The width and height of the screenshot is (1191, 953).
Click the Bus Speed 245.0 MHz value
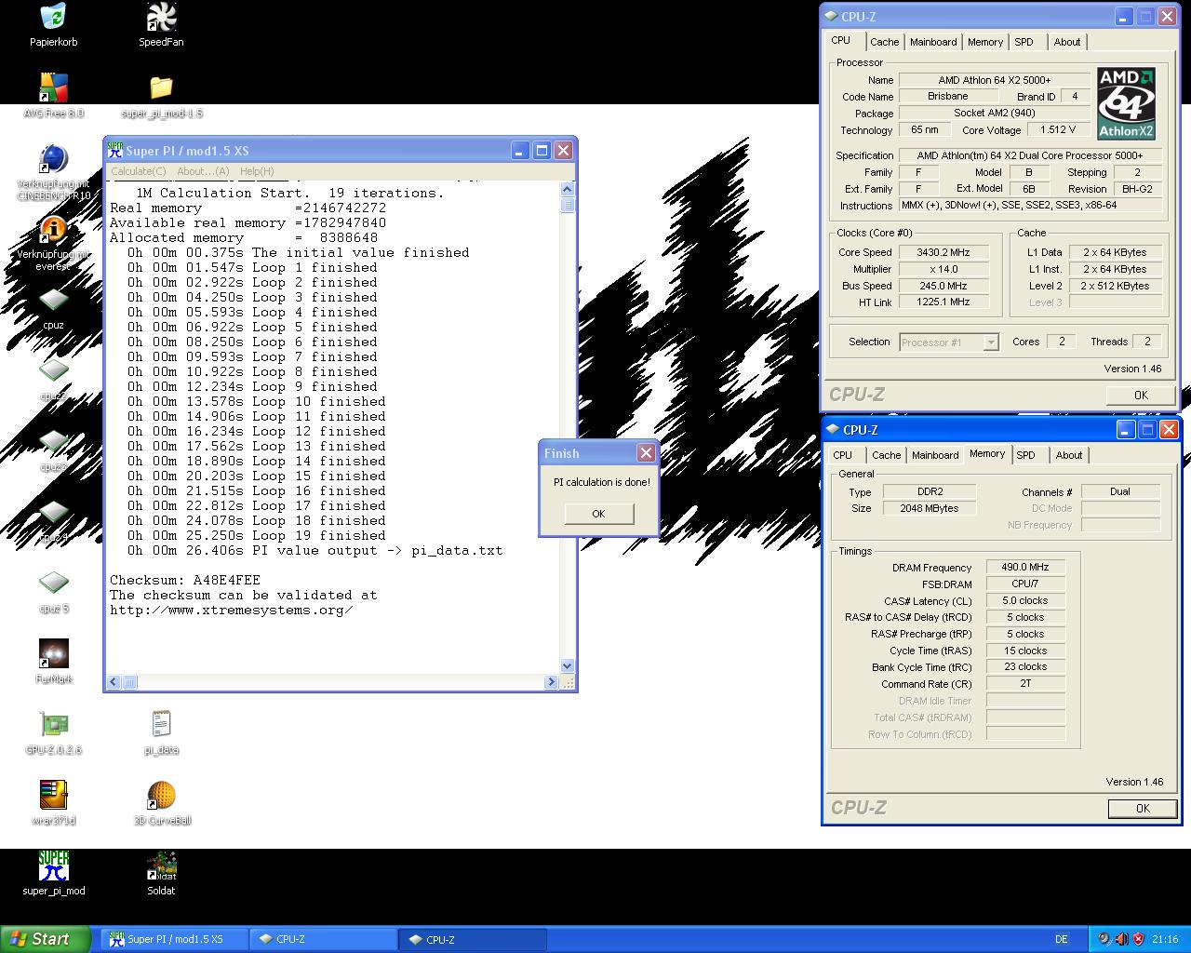click(943, 286)
